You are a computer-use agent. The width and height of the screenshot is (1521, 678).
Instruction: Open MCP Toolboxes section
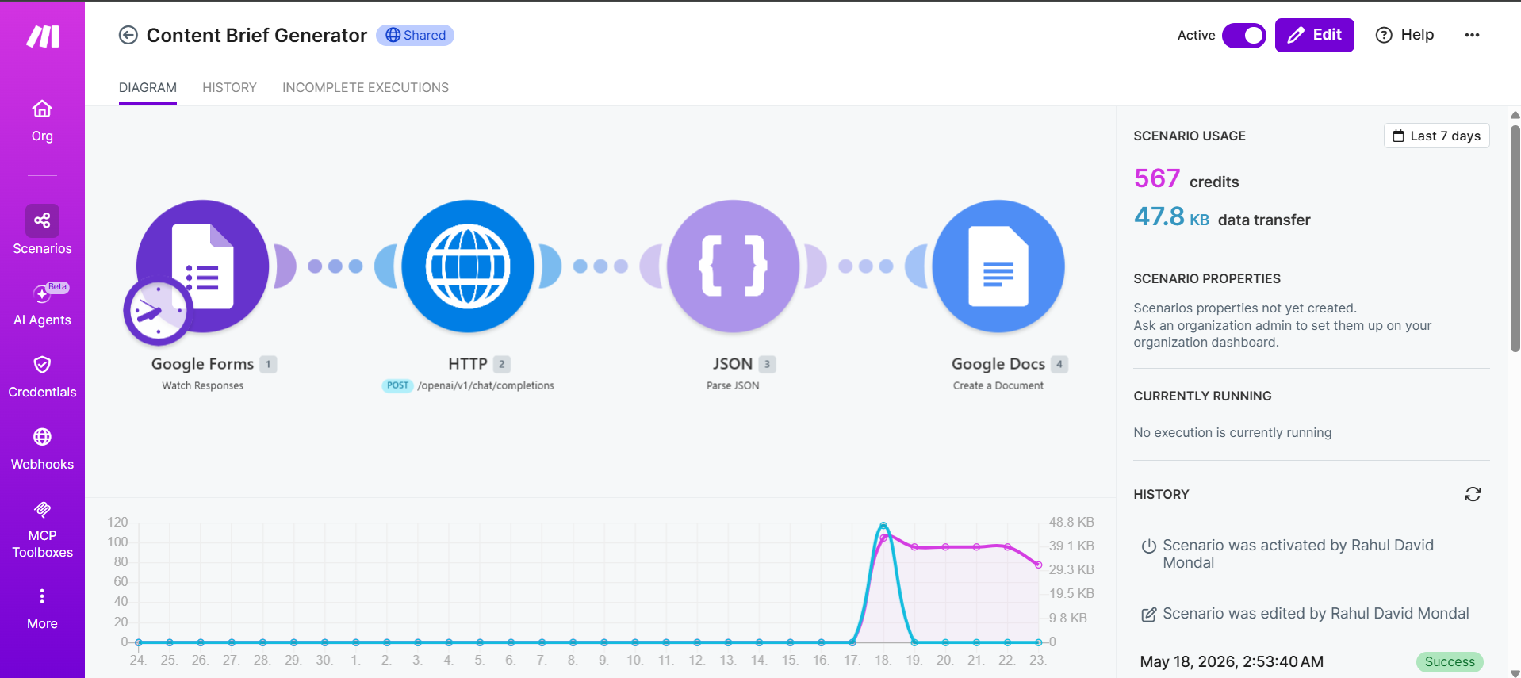(42, 529)
